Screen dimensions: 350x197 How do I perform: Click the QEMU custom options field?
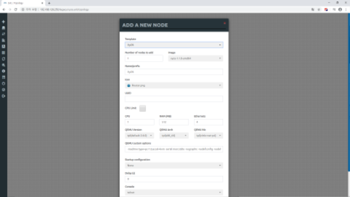(174, 149)
